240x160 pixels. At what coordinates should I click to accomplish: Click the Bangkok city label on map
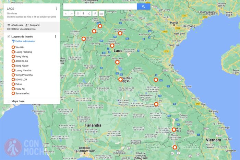coord(85,148)
